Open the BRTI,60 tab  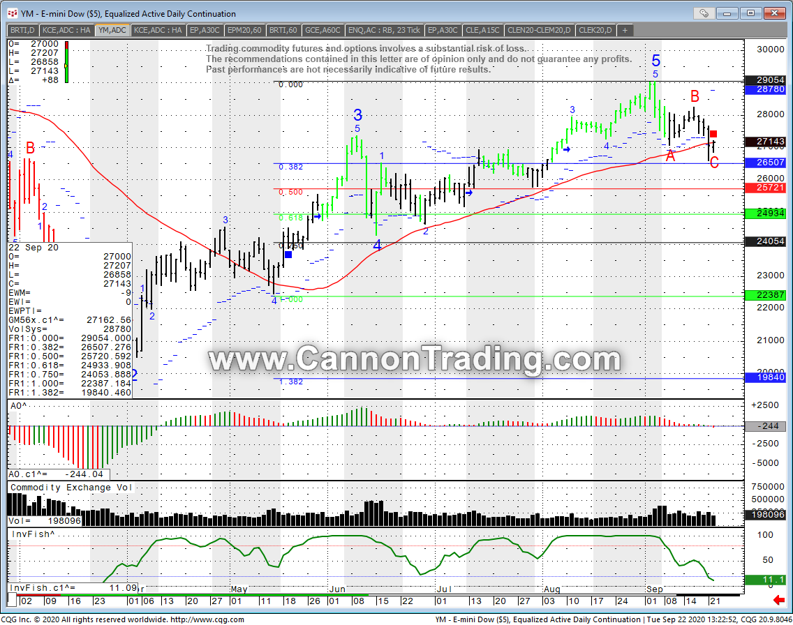point(283,30)
